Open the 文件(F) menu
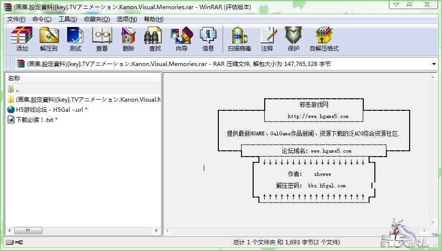Viewport: 442px width, 251px height. tap(16, 19)
